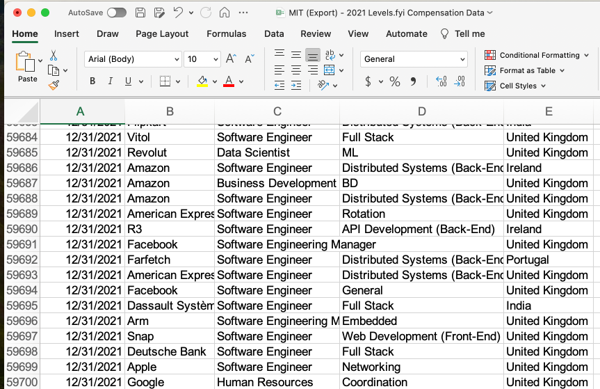Viewport: 600px width, 389px height.
Task: Click the Borders grid icon
Action: 165,81
